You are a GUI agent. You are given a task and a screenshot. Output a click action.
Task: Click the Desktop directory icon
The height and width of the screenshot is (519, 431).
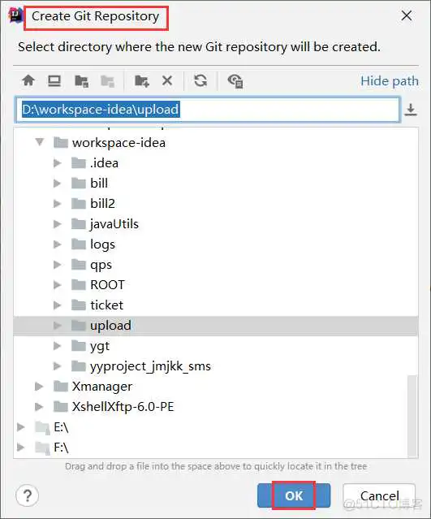(54, 80)
